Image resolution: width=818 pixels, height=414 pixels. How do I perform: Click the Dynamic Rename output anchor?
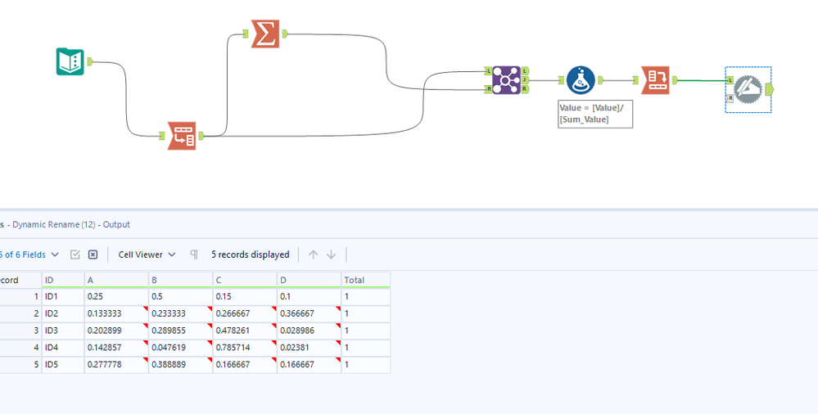click(x=770, y=89)
